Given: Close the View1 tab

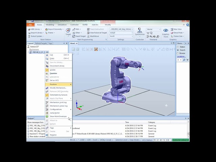Looking at the screenshot, I should pyautogui.click(x=77, y=44).
